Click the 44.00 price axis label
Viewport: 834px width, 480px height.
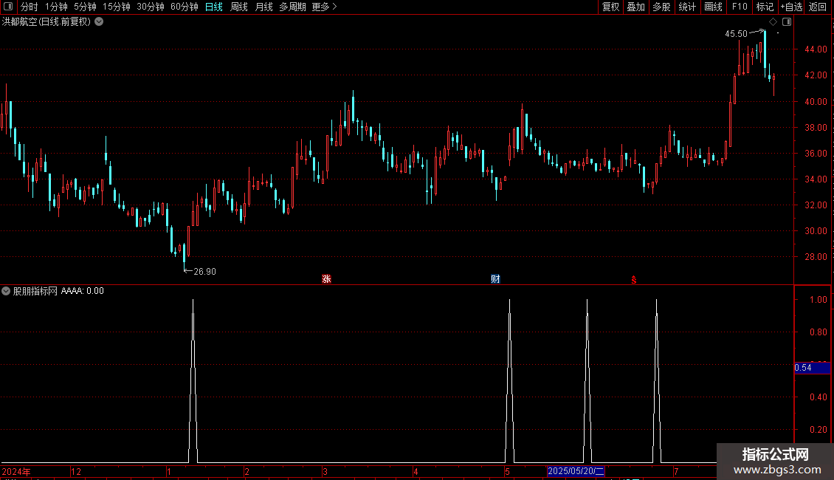pos(816,49)
